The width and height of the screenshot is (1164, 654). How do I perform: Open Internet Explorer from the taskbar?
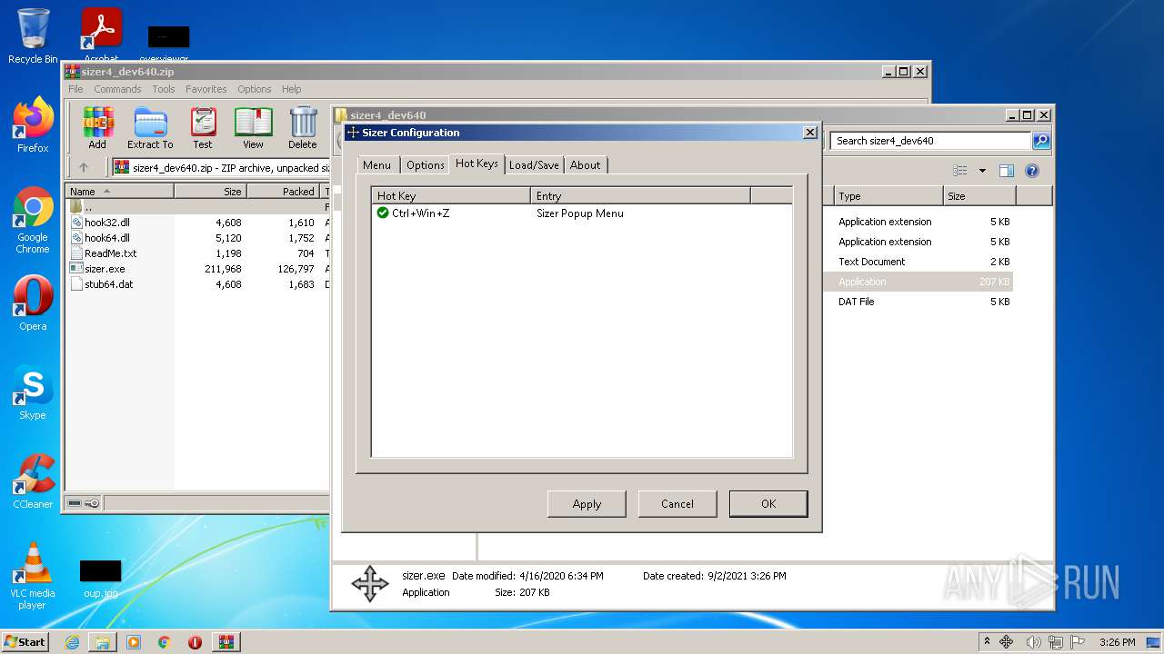pyautogui.click(x=72, y=642)
